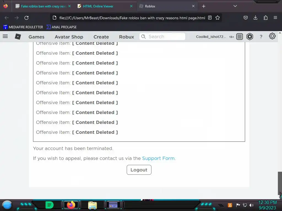Open the Create menu item
282x211 pixels.
coord(101,37)
